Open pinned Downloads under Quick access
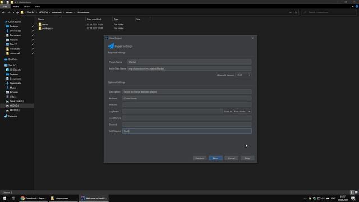Image resolution: width=359 pixels, height=202 pixels. (15, 31)
